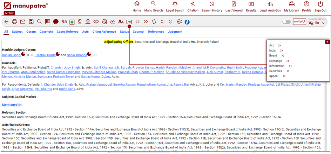Screen dimensions: 331x154
Task: Click the Icon Tips button
Action: (299, 22)
